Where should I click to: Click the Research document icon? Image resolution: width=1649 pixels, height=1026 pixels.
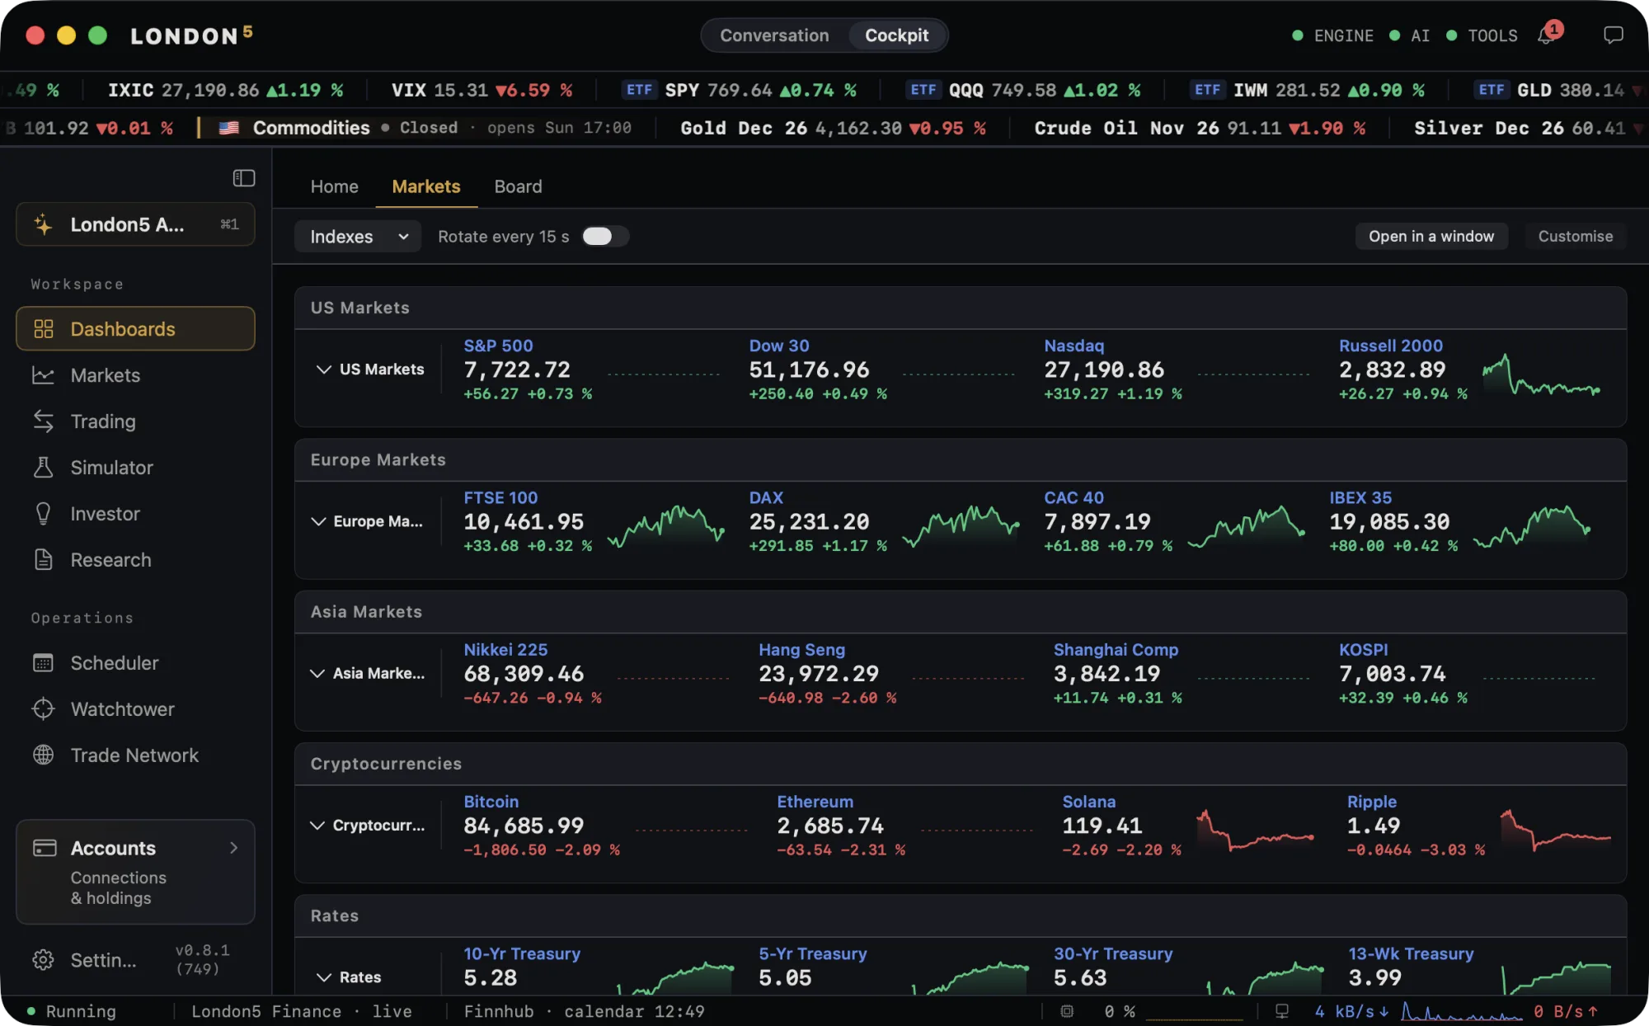(44, 560)
